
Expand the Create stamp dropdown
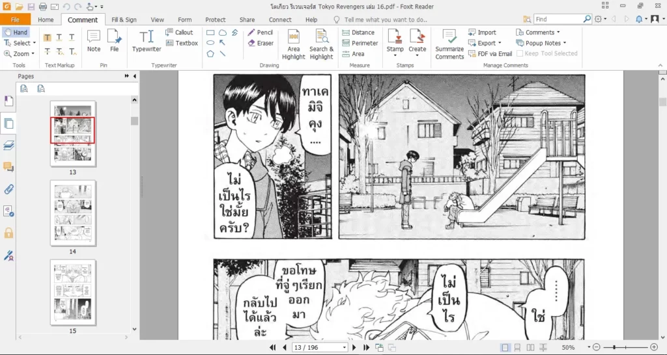[417, 56]
